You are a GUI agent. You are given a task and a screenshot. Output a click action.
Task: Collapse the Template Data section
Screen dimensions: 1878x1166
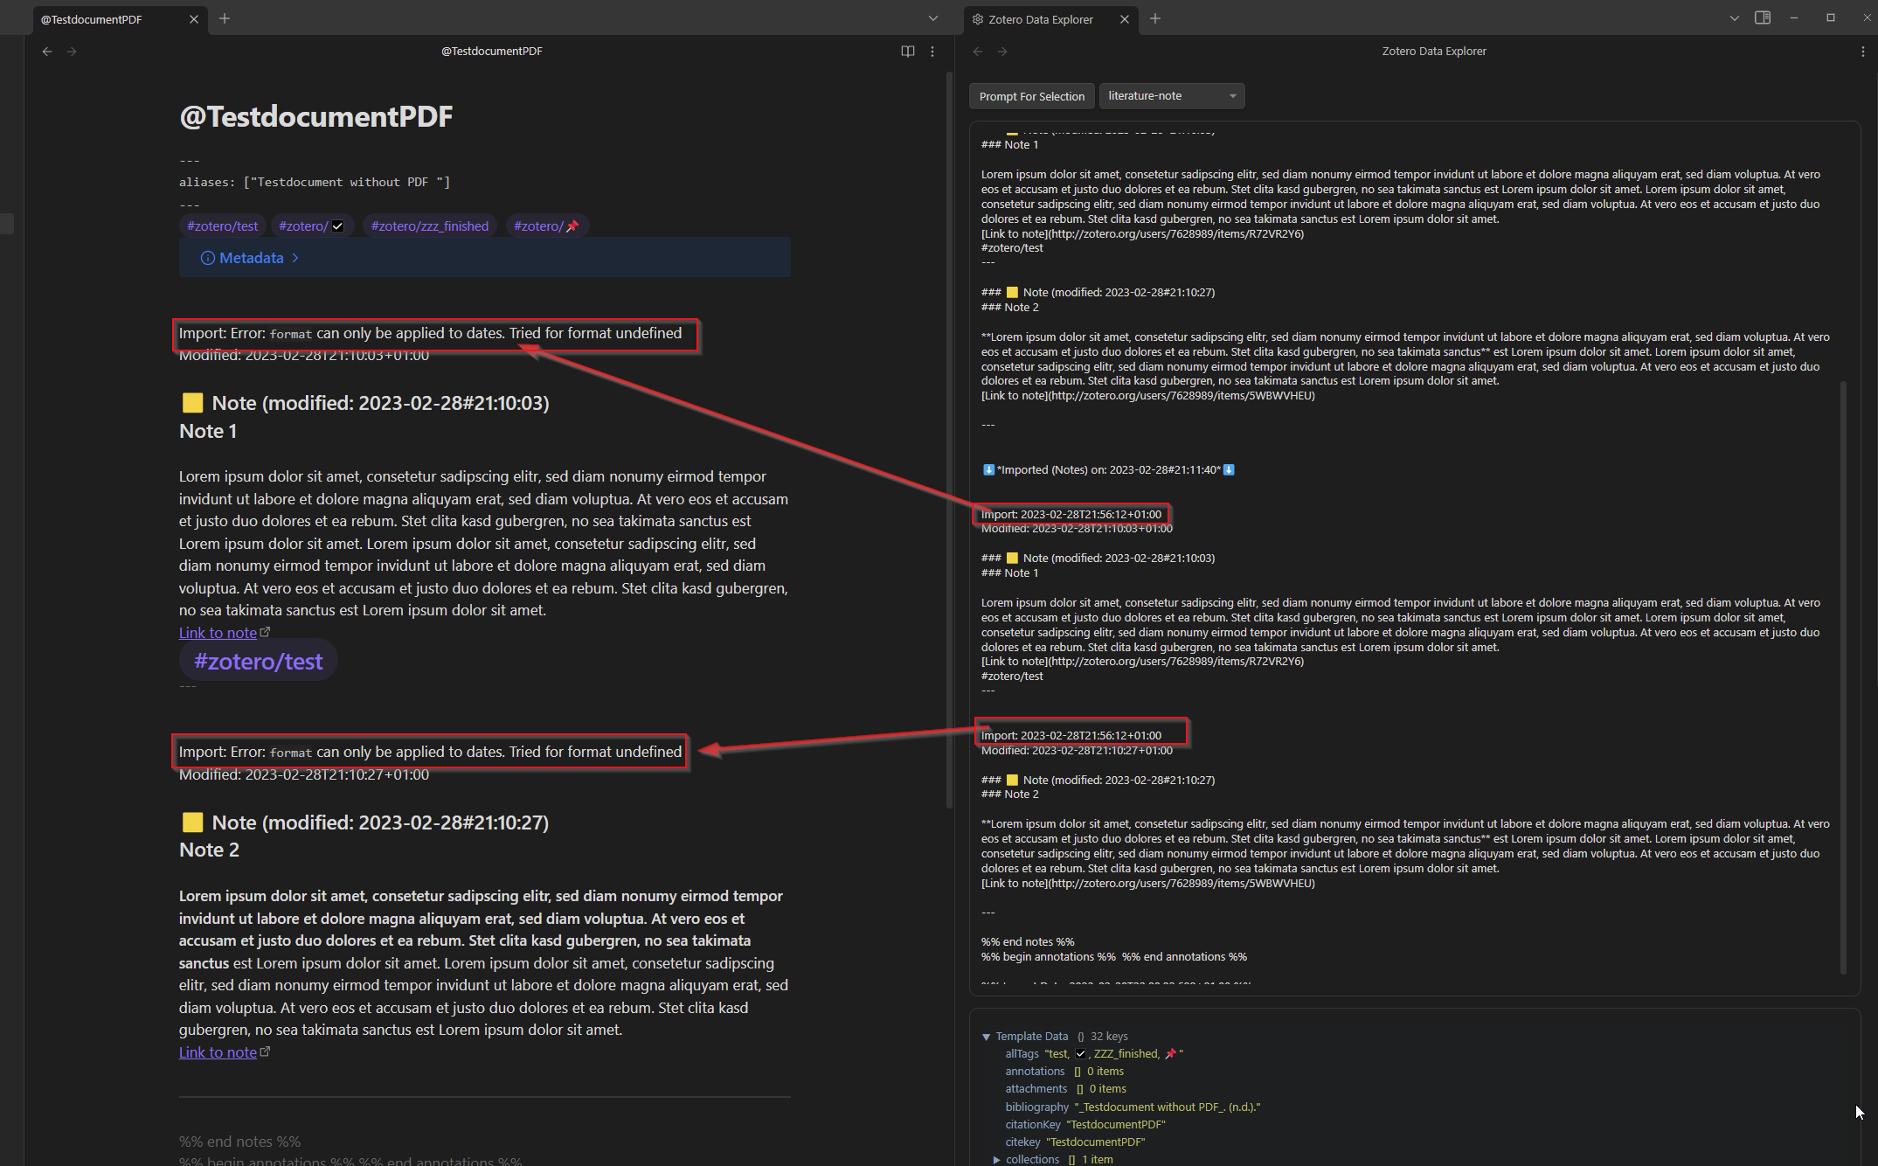point(988,1036)
